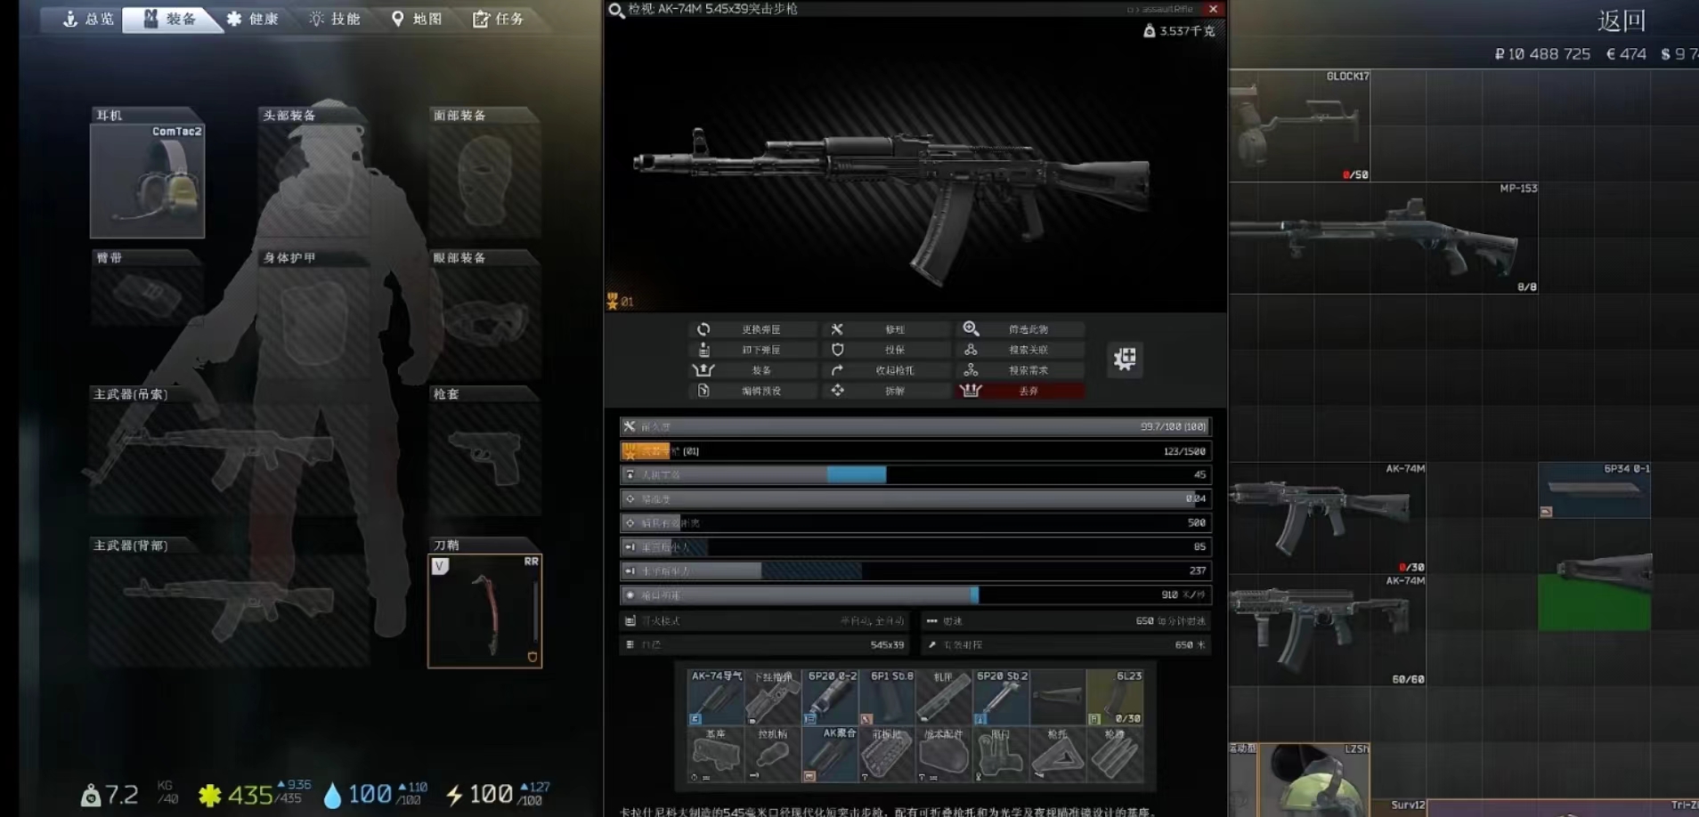Open the 任务 (Tasks) tab
Viewport: 1699px width, 817px height.
(x=498, y=19)
